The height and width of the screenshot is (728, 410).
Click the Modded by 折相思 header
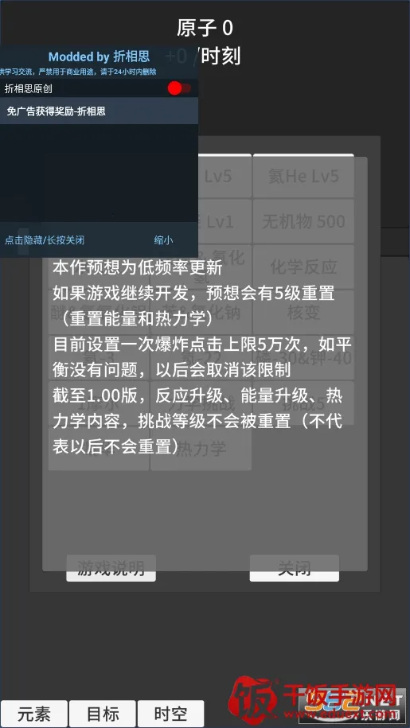point(99,56)
